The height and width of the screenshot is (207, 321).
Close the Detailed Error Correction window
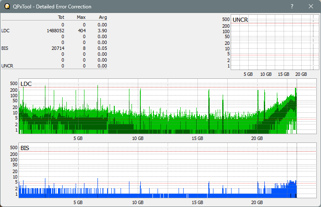[x=311, y=6]
